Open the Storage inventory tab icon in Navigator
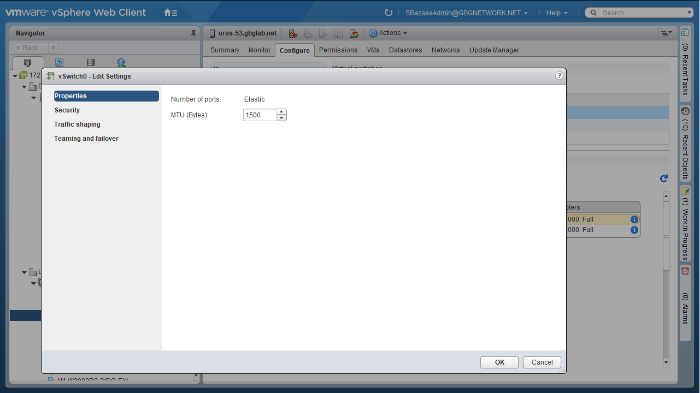Viewport: 700px width, 393px height. click(x=91, y=63)
